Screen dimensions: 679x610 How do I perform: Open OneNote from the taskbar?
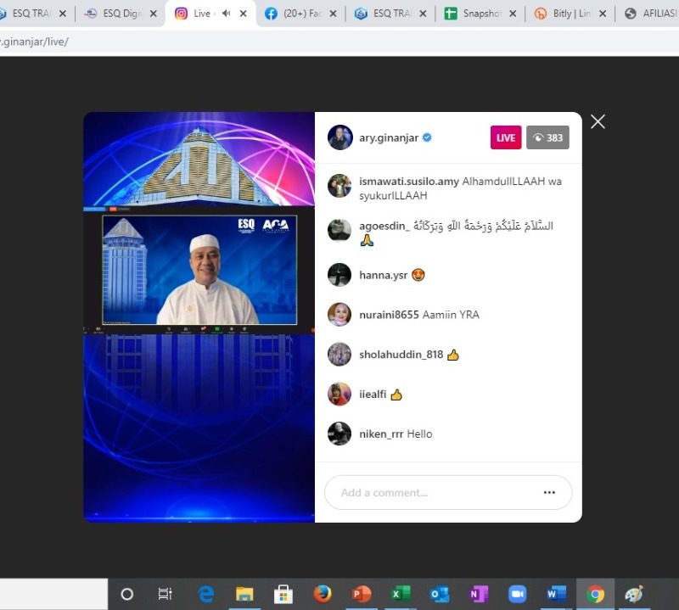click(x=479, y=594)
